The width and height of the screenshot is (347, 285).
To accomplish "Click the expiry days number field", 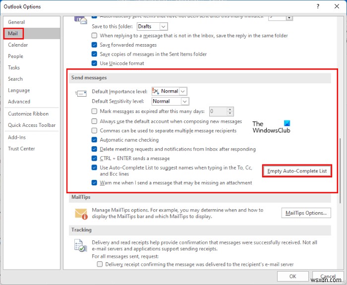I will (x=218, y=112).
